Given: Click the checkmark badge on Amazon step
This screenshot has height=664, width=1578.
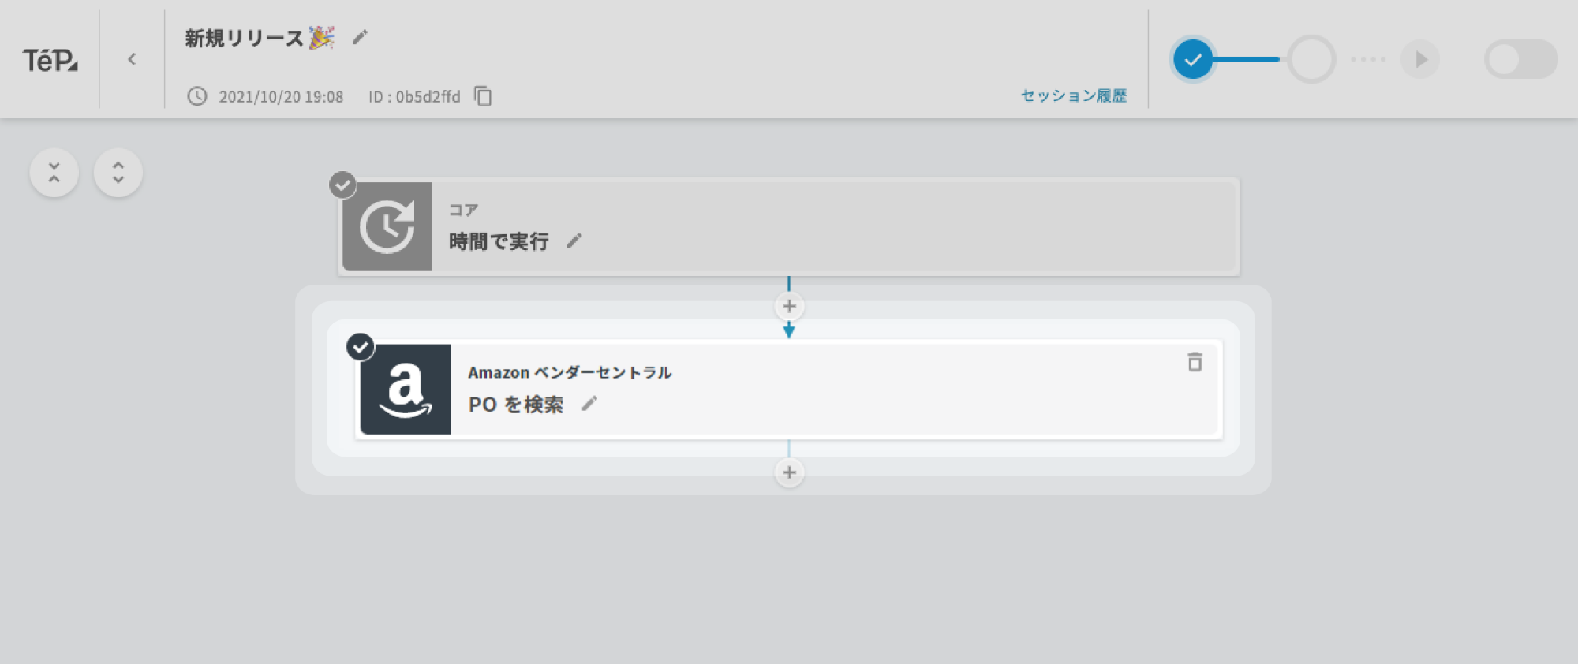Looking at the screenshot, I should click(361, 347).
